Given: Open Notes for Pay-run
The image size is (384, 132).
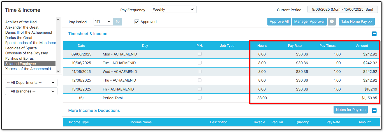Looking at the screenshot, I should pyautogui.click(x=350, y=110).
